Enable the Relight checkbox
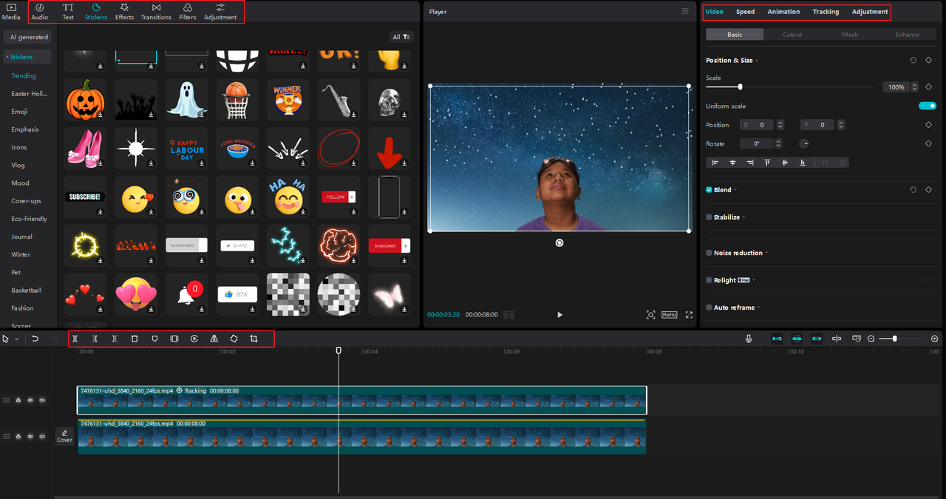946x499 pixels. coord(709,280)
